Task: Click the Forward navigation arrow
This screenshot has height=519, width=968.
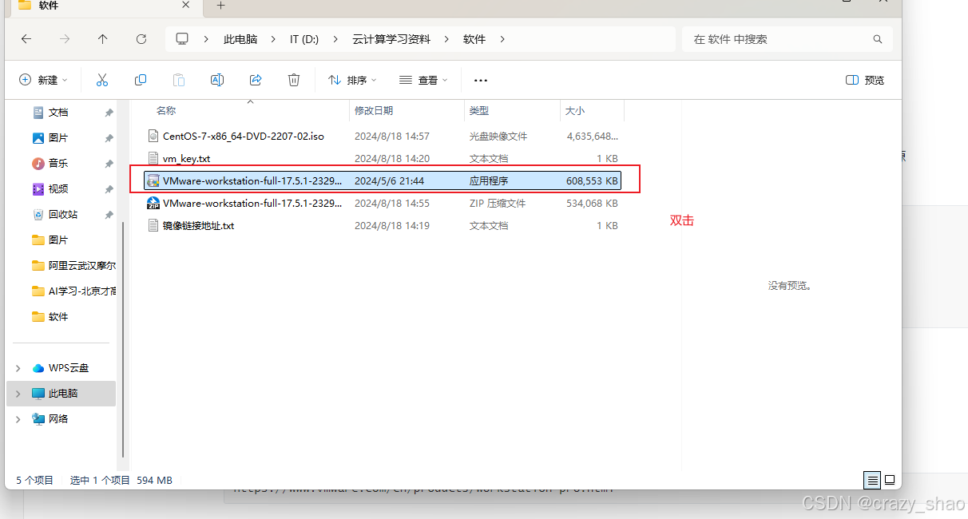Action: click(x=65, y=39)
